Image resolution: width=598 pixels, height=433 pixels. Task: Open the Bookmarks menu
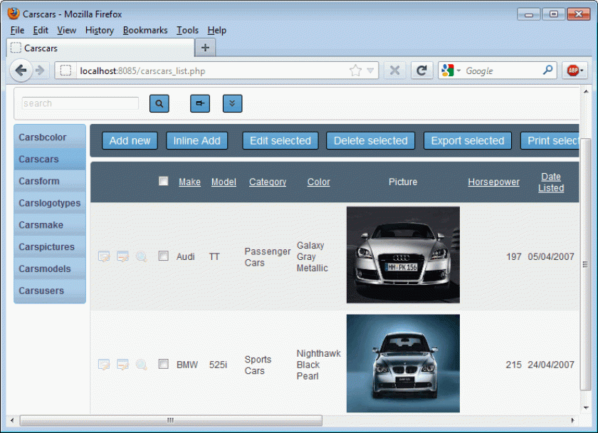click(145, 30)
